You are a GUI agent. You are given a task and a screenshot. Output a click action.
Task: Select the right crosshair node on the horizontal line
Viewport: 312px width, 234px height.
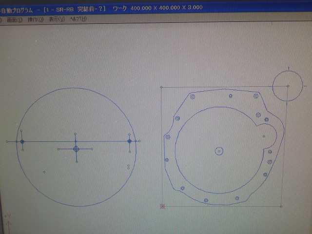pos(130,141)
